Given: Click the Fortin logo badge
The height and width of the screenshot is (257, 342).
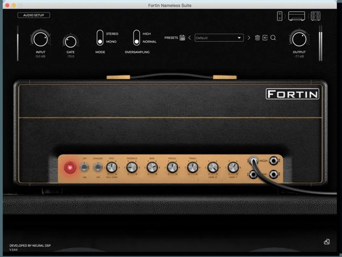Looking at the screenshot, I should coord(292,94).
